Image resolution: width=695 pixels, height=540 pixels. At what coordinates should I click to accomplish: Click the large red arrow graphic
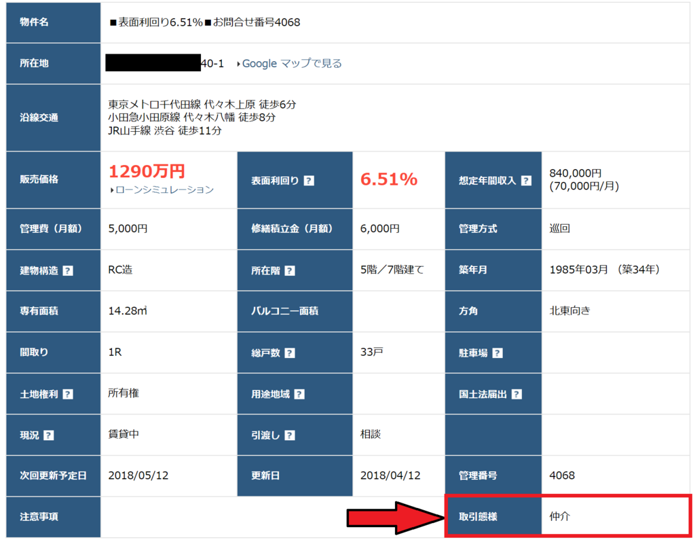point(394,518)
